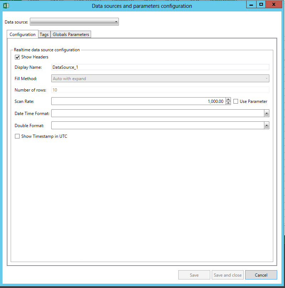Viewport: 285px width, 288px height.
Task: Expand the Date Time Format dropdown arrow
Action: [266, 114]
